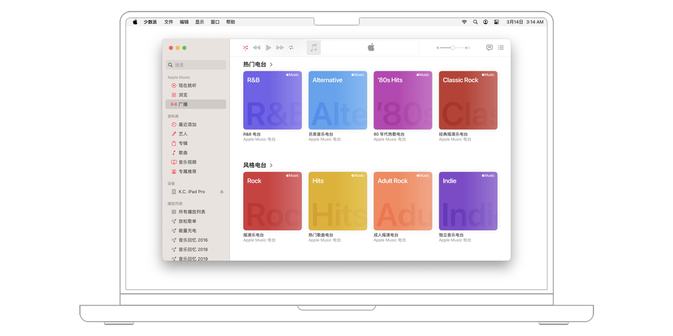Toggle shuffle playback
Viewport: 673px width, 336px height.
[x=245, y=47]
